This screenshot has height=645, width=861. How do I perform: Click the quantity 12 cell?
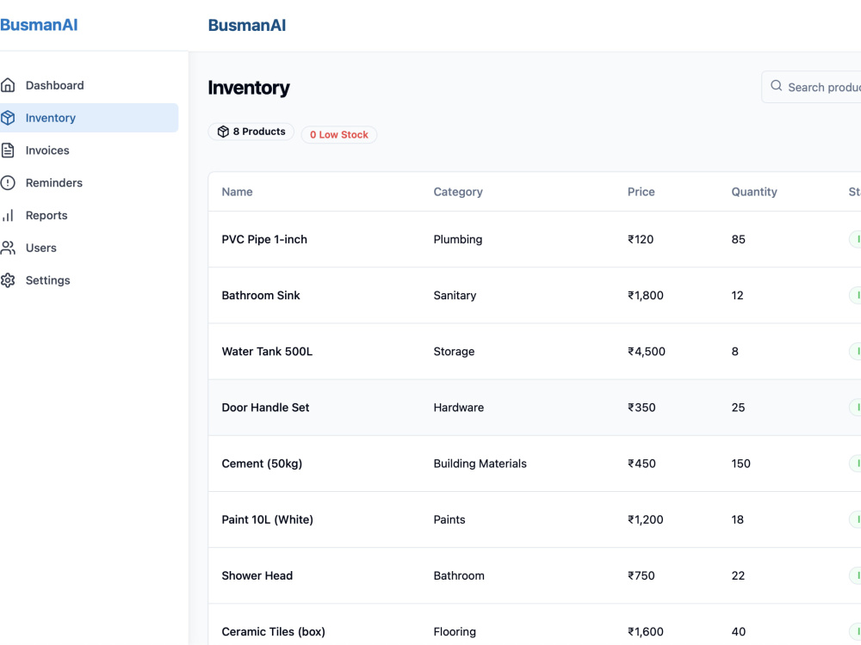click(x=737, y=296)
